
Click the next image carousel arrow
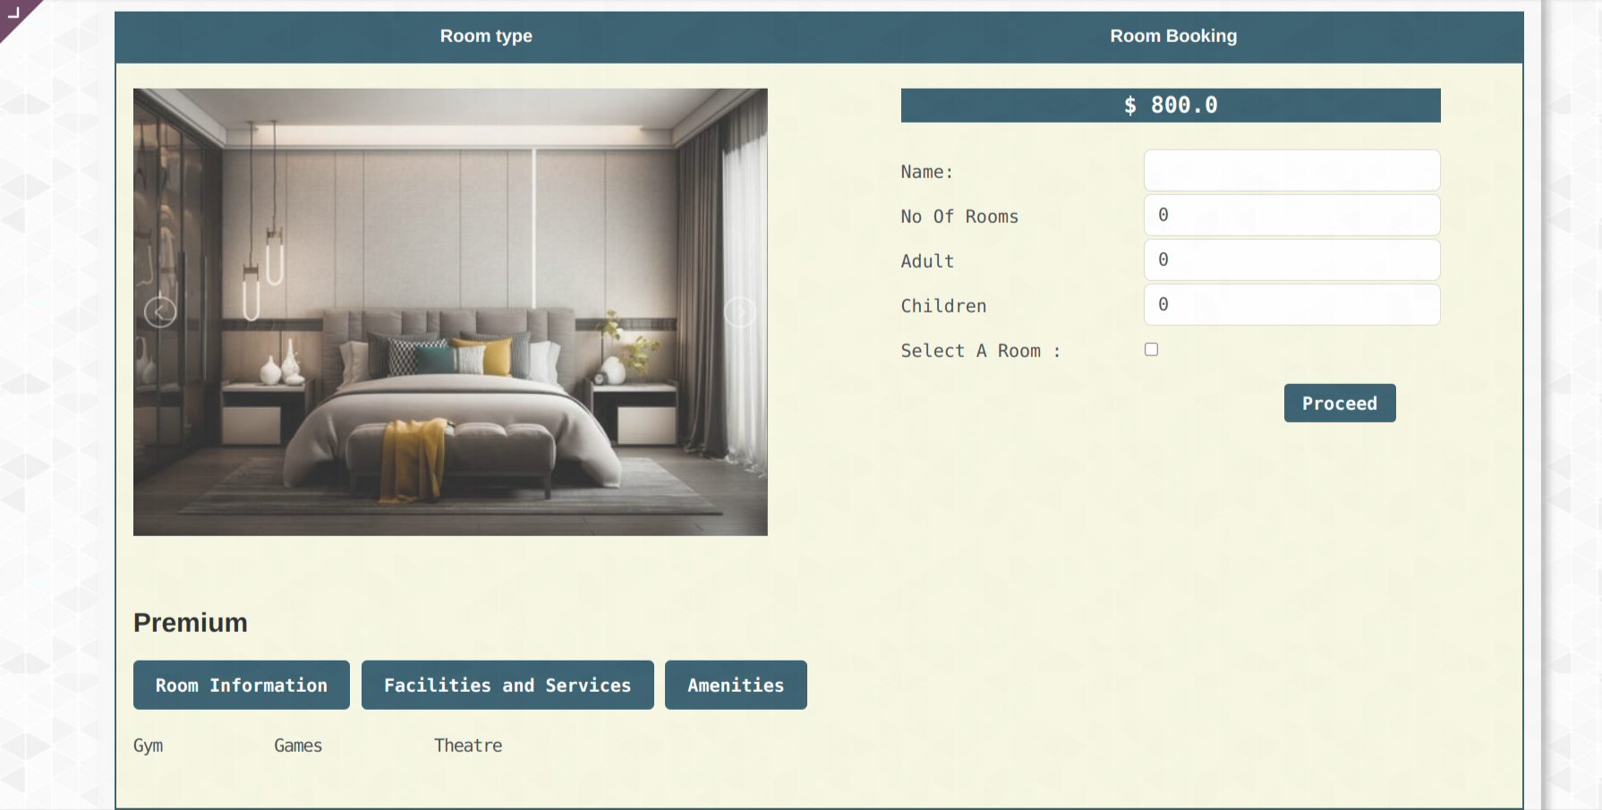pyautogui.click(x=739, y=311)
